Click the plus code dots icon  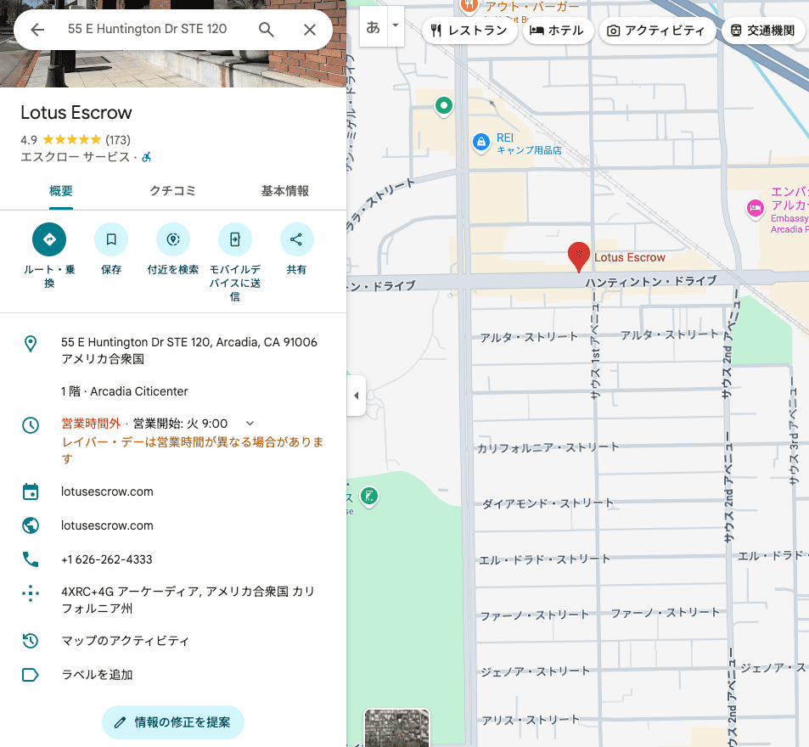pyautogui.click(x=31, y=593)
